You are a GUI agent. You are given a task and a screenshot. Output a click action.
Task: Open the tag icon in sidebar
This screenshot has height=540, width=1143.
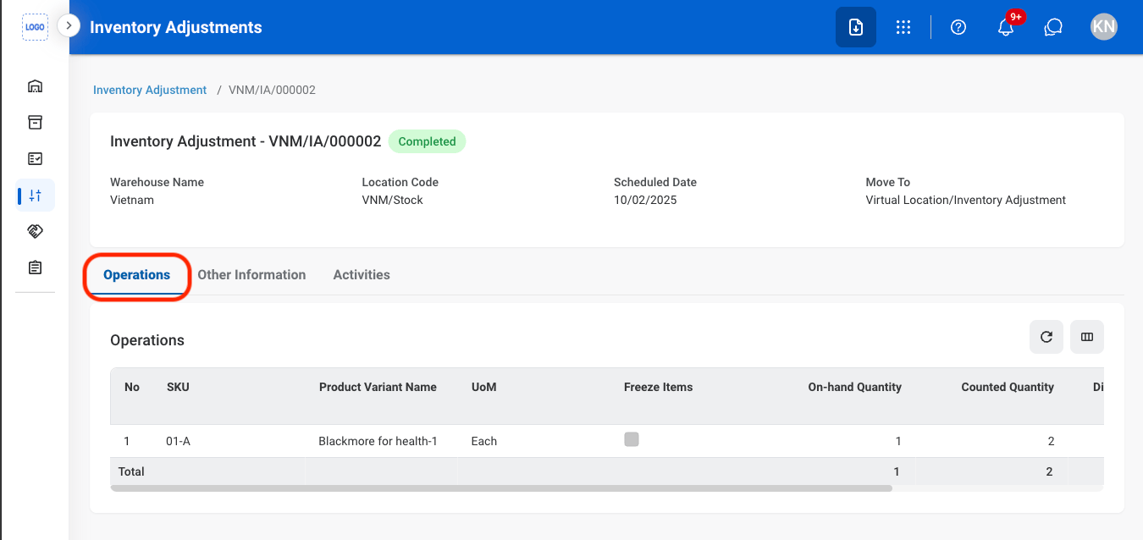coord(35,231)
